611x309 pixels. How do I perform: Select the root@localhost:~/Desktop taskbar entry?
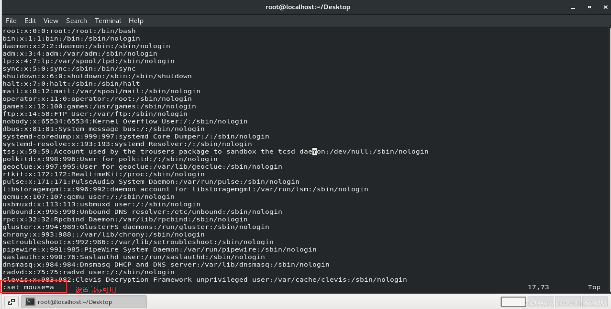coord(84,302)
